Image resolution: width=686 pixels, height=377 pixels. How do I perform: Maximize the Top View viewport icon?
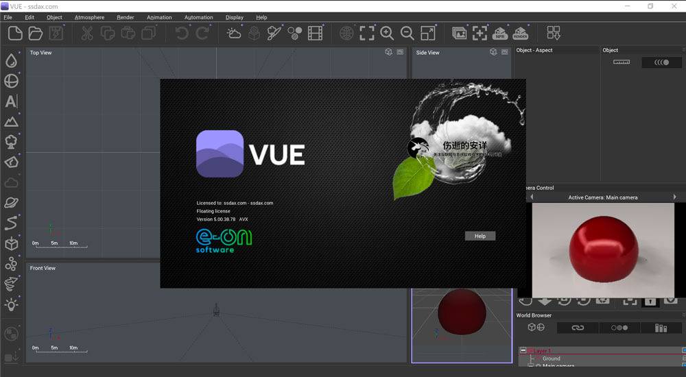pyautogui.click(x=400, y=52)
